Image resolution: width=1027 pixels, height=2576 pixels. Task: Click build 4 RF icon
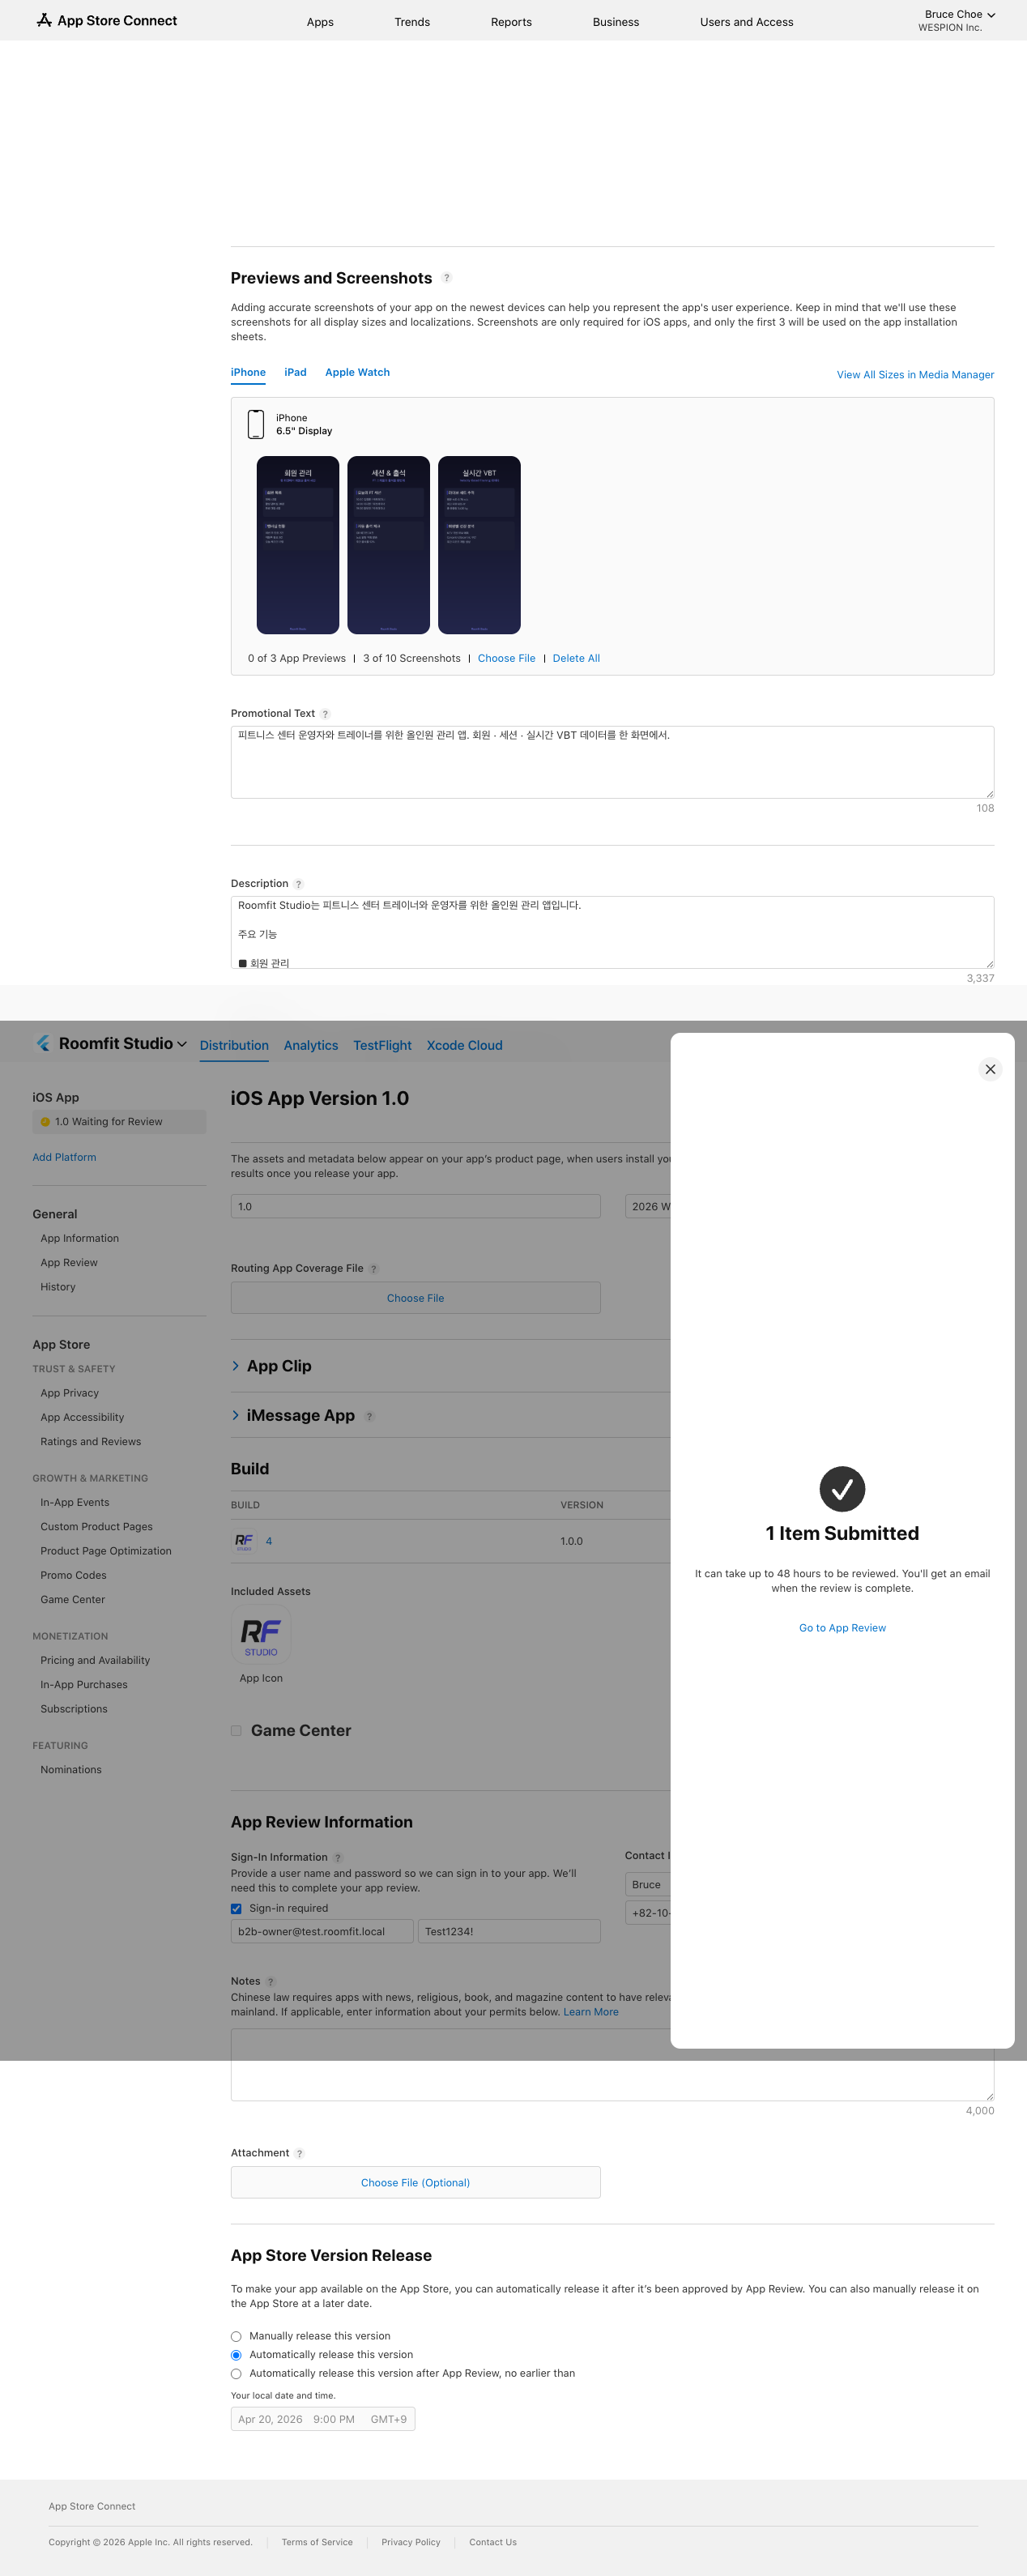pos(244,1541)
